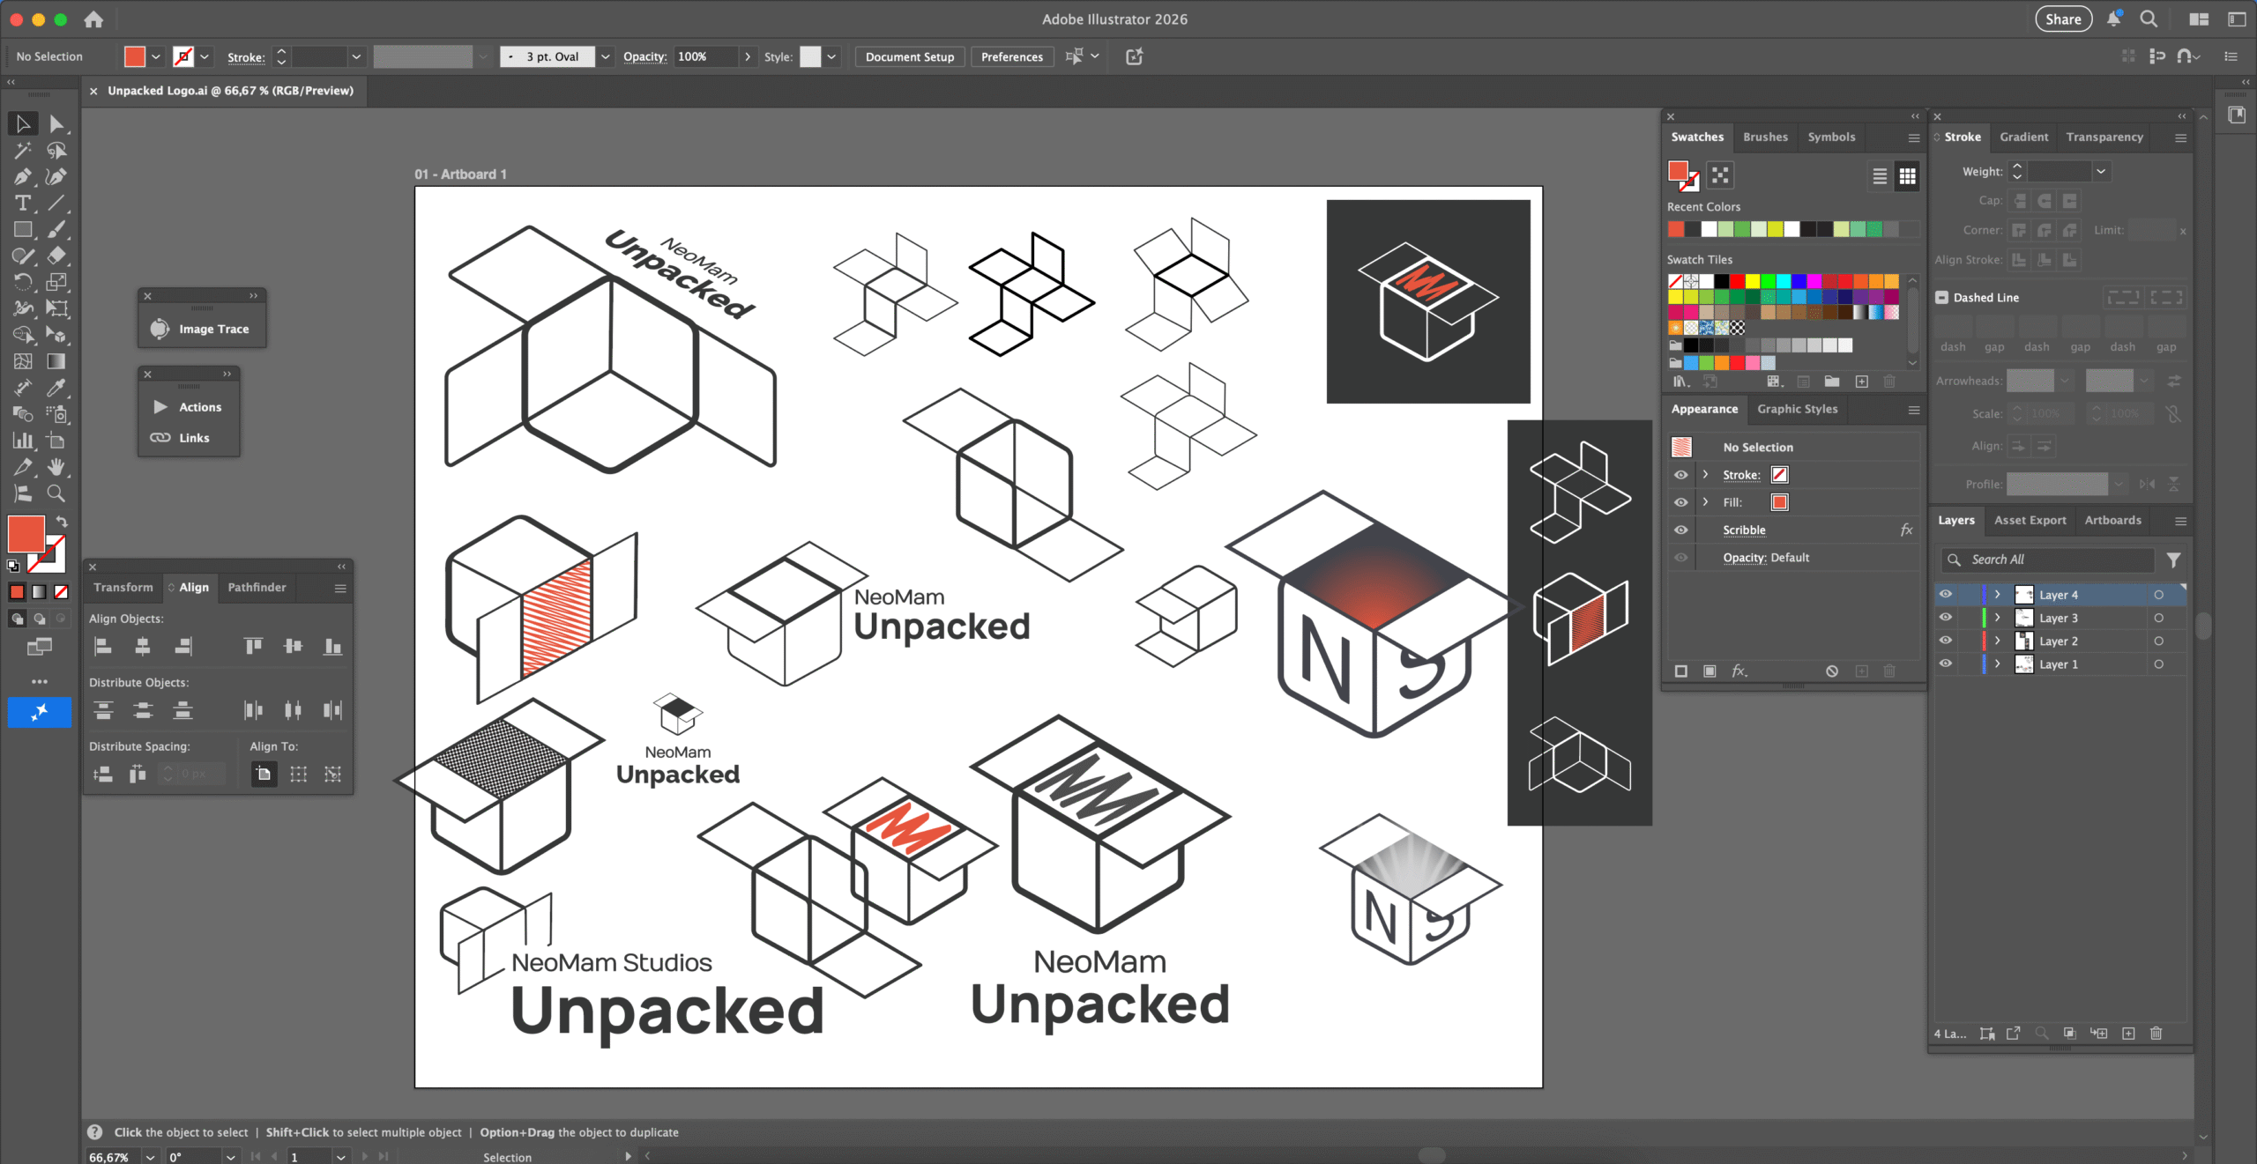This screenshot has height=1164, width=2257.
Task: Click horizontal align center icon
Action: click(143, 647)
